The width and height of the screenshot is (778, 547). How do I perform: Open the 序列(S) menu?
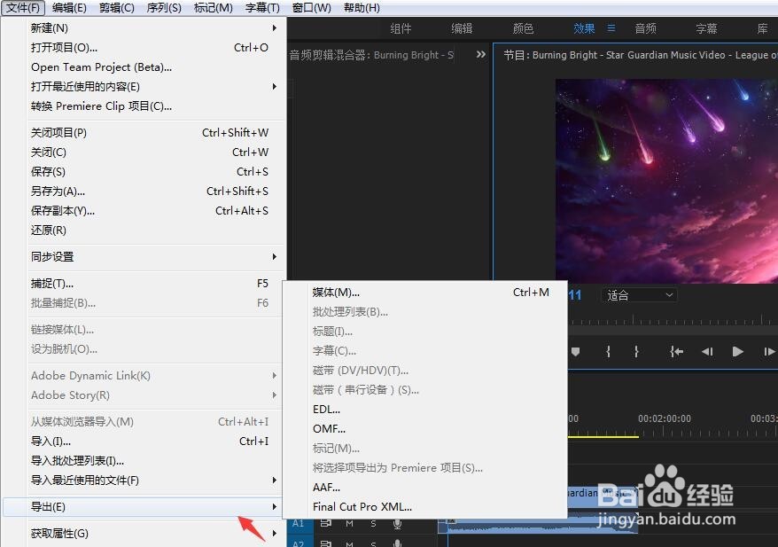click(x=164, y=8)
